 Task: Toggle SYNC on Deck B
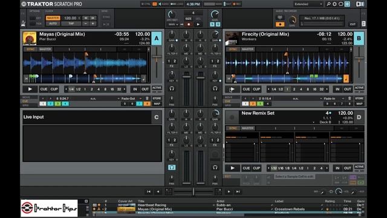pyautogui.click(x=233, y=49)
